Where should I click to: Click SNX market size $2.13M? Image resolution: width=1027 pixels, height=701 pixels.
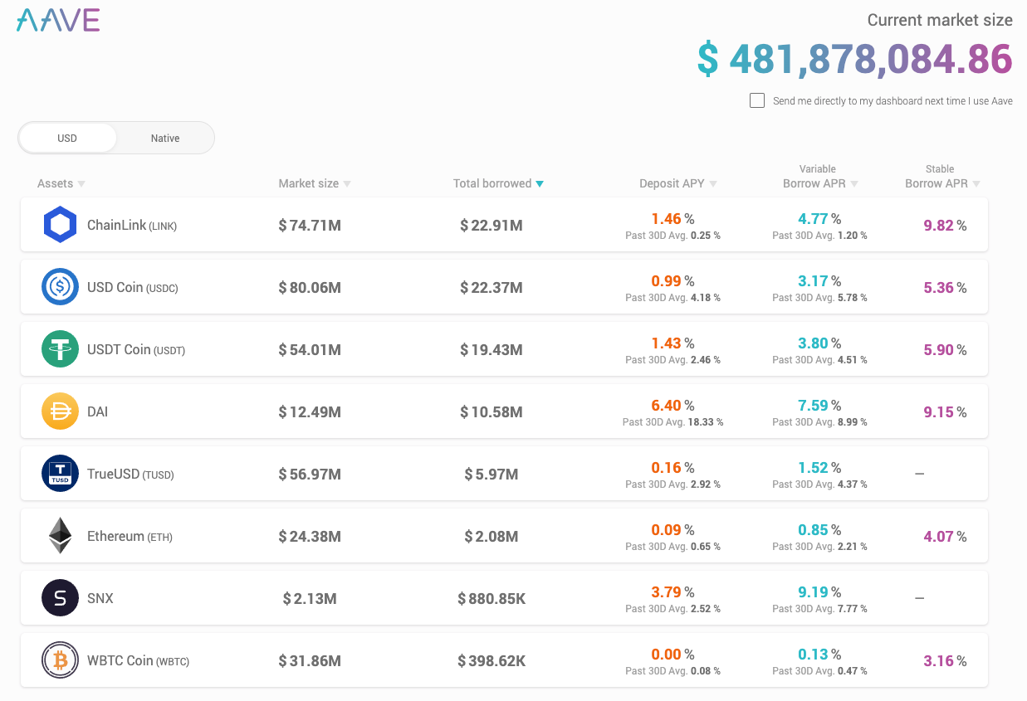click(x=310, y=598)
